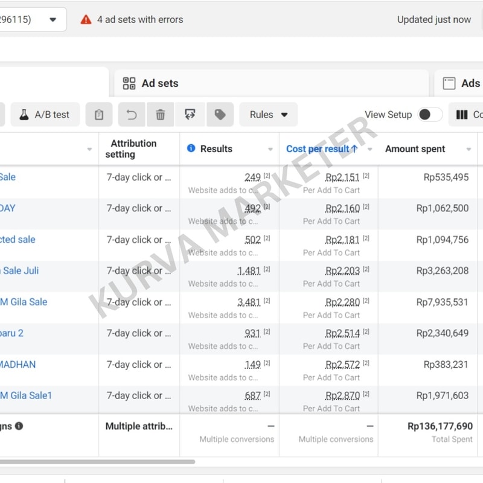Screen dimensions: 483x483
Task: Click amount spent Rp535,495
Action: 446,177
